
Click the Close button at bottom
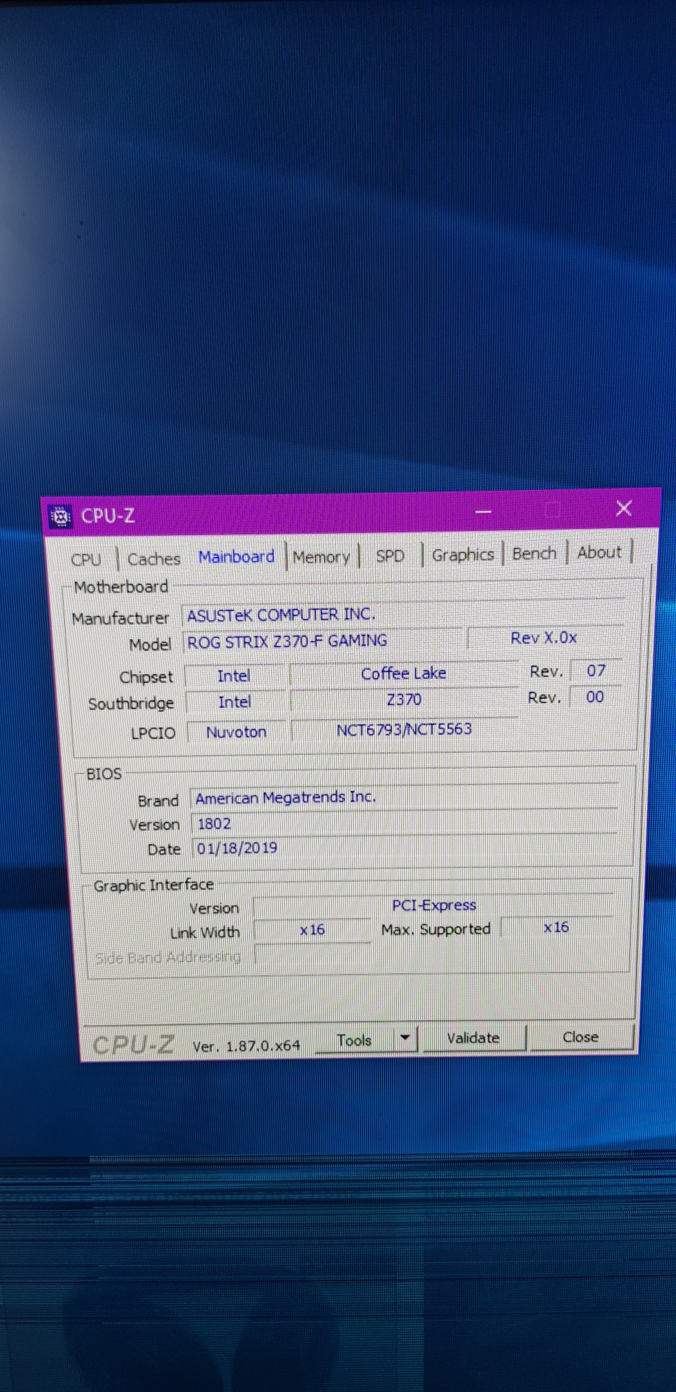click(580, 1037)
